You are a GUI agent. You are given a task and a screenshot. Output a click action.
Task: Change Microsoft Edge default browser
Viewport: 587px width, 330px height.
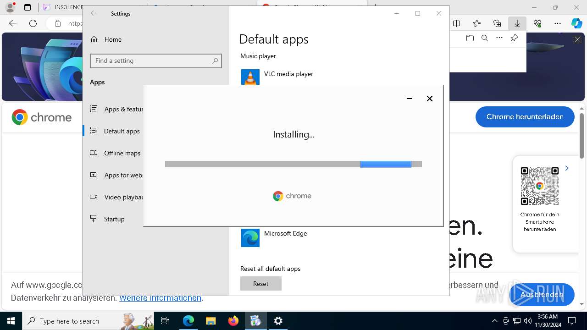[274, 237]
